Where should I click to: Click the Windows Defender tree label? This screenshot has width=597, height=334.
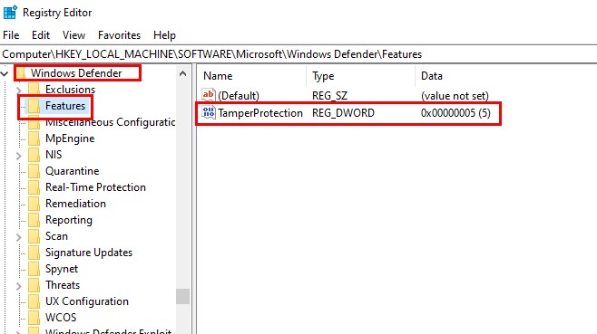[76, 73]
